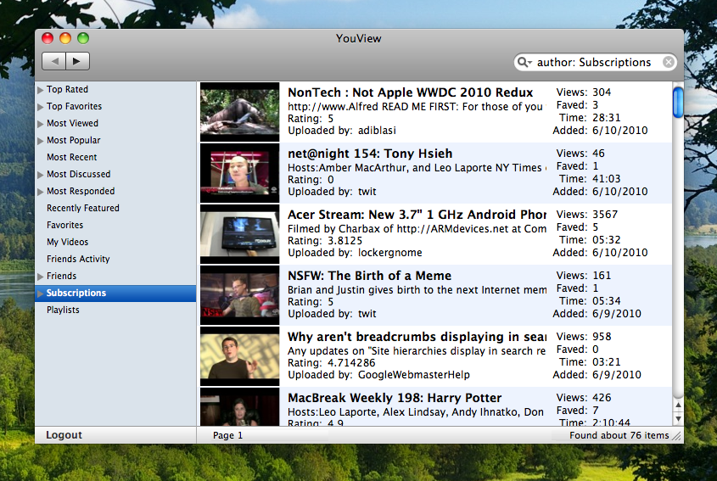This screenshot has width=717, height=481.
Task: Click uploader name lockergnome
Action: tap(390, 253)
